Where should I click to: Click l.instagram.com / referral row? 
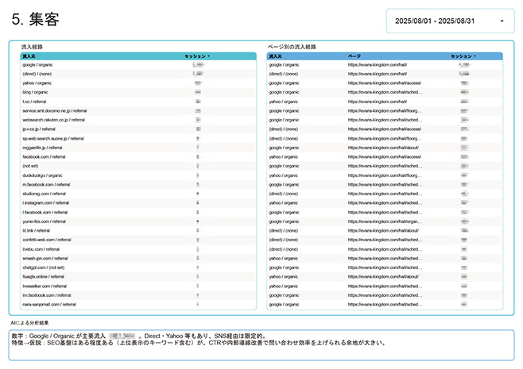pyautogui.click(x=45, y=202)
